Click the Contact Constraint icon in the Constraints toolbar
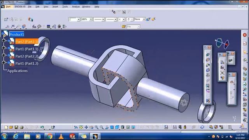Screen dimensions: 249x140 click(x=208, y=60)
